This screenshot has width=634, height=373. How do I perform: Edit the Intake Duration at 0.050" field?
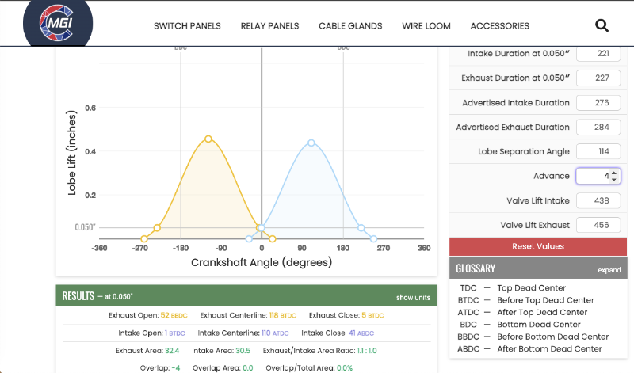click(x=598, y=54)
